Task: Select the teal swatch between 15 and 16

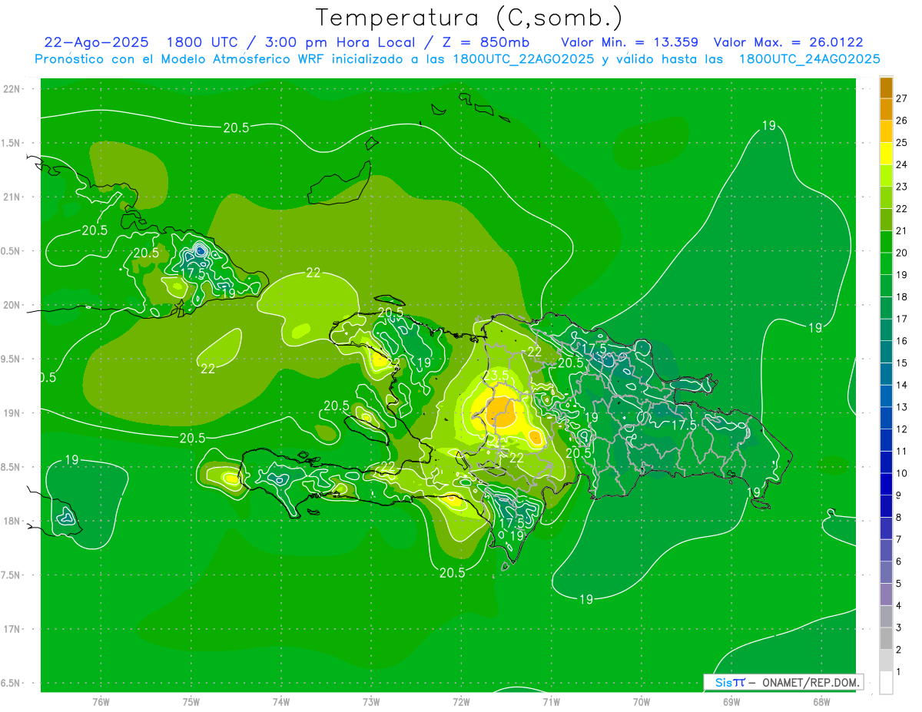Action: coord(886,352)
